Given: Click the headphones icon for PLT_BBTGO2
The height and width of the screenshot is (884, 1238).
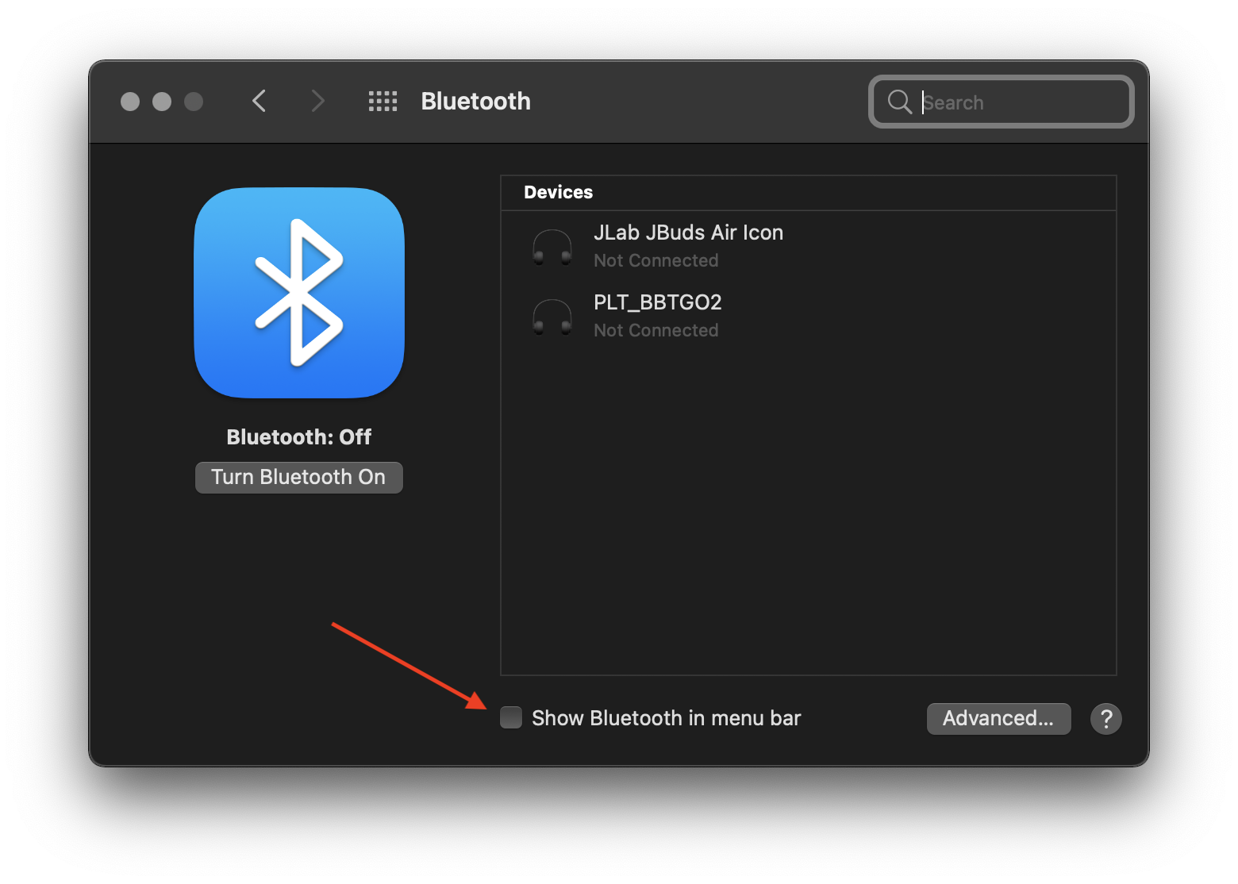Looking at the screenshot, I should pyautogui.click(x=552, y=317).
